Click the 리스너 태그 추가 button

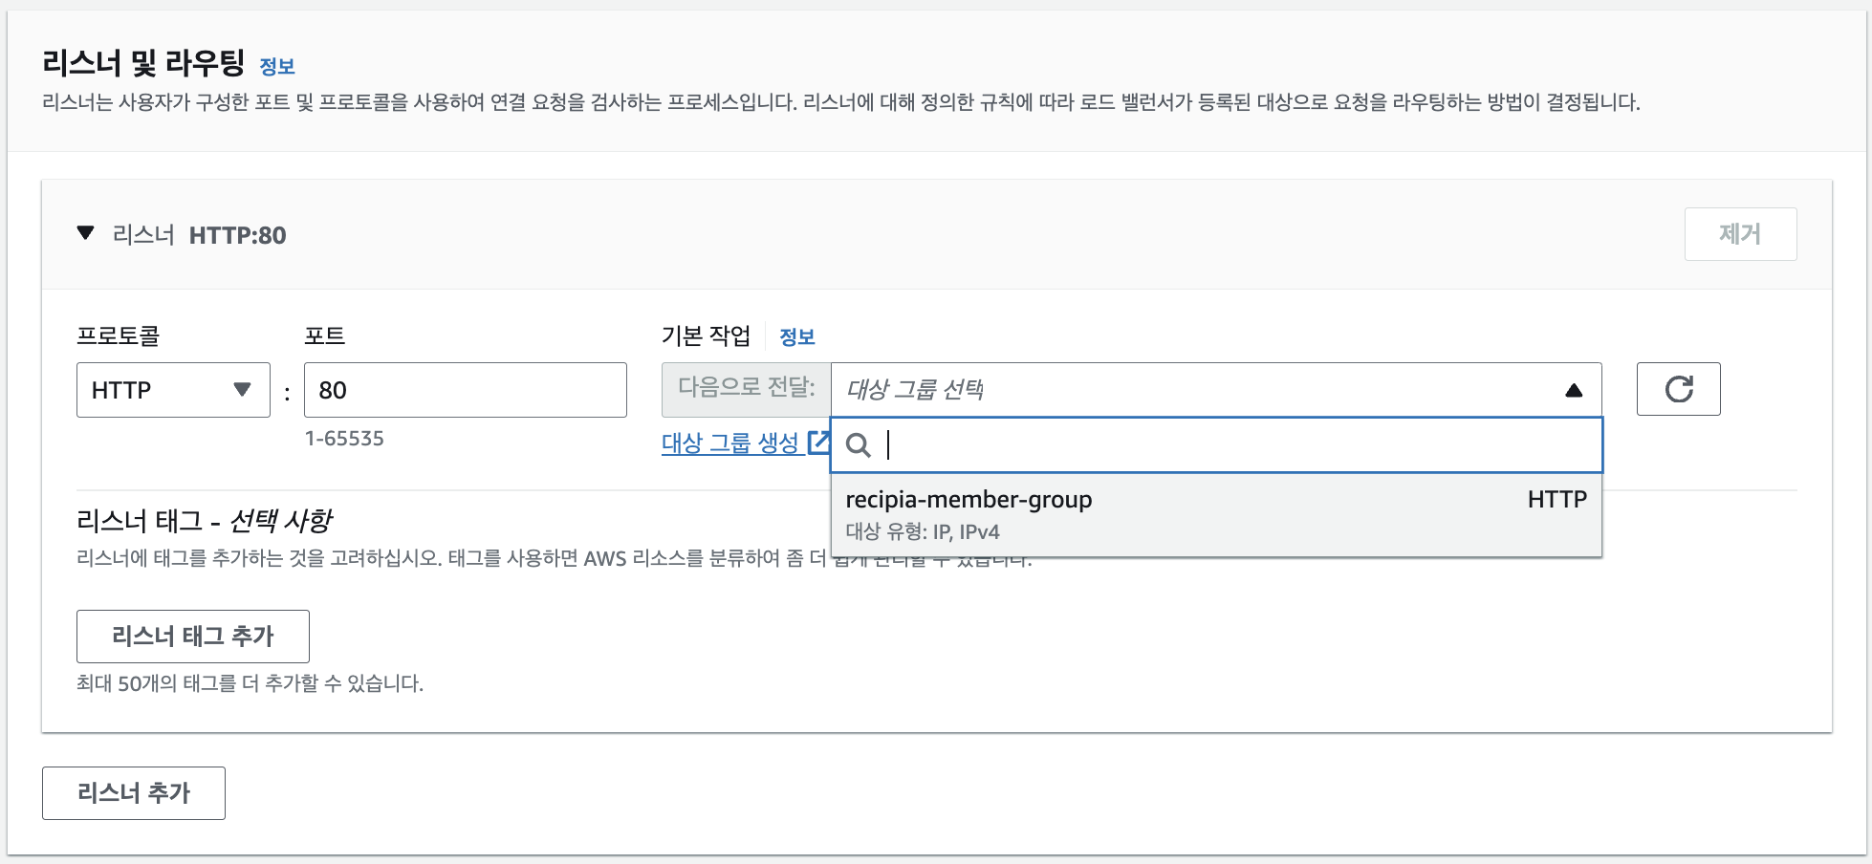click(x=192, y=637)
